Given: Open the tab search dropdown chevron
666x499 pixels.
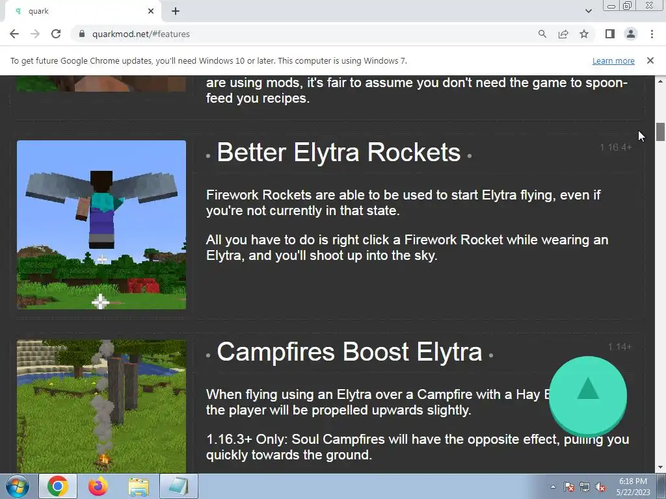Looking at the screenshot, I should coord(588,11).
